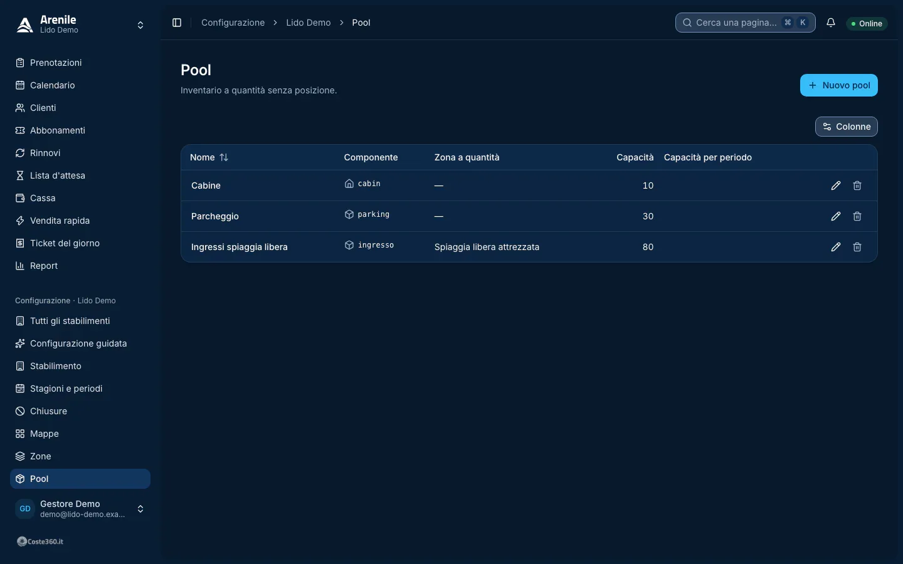Viewport: 903px width, 564px height.
Task: Click the Configurazione breadcrumb link
Action: coord(233,23)
